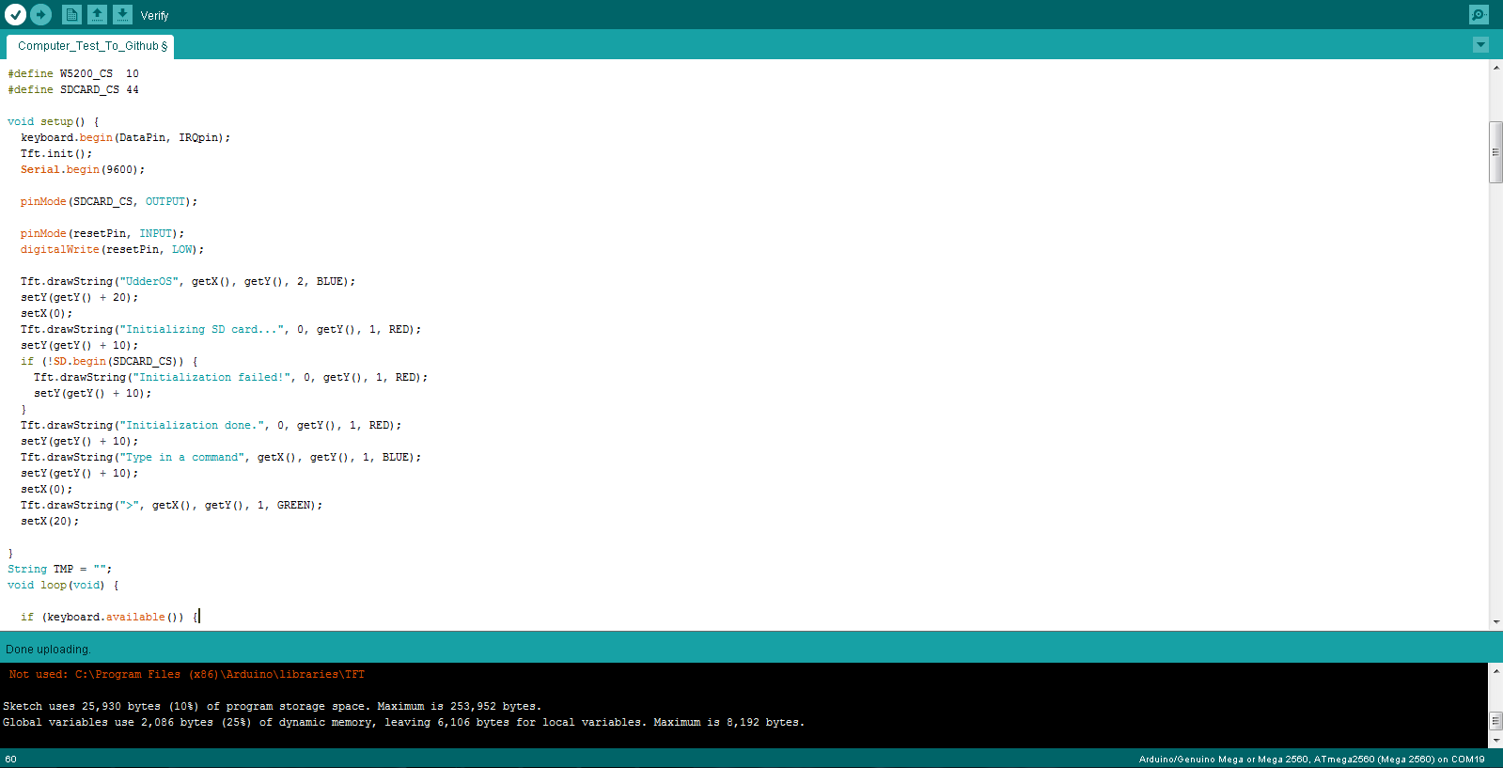Select the Computer_Test_To_Github tab
Viewport: 1503px width, 768px height.
coord(91,46)
